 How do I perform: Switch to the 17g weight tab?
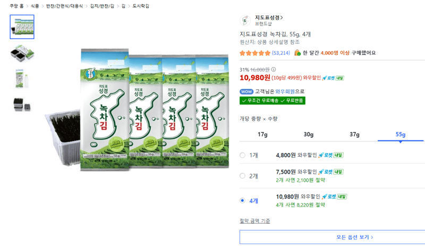point(262,135)
